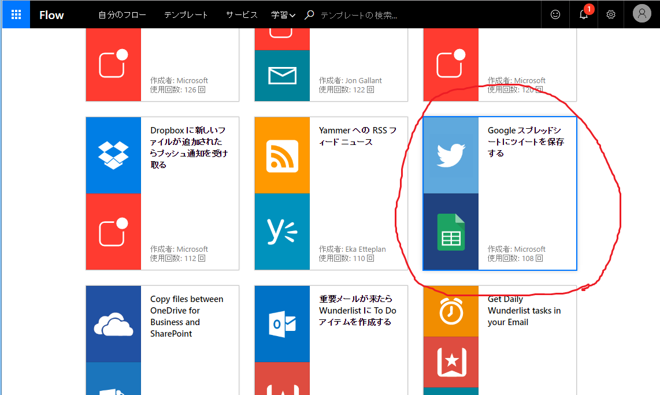The image size is (660, 395).
Task: Open Google スプレッドシートにツイートを保存 template
Action: pos(526,141)
